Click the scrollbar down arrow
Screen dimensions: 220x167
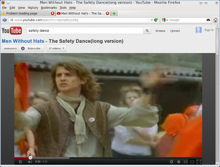pyautogui.click(x=217, y=164)
